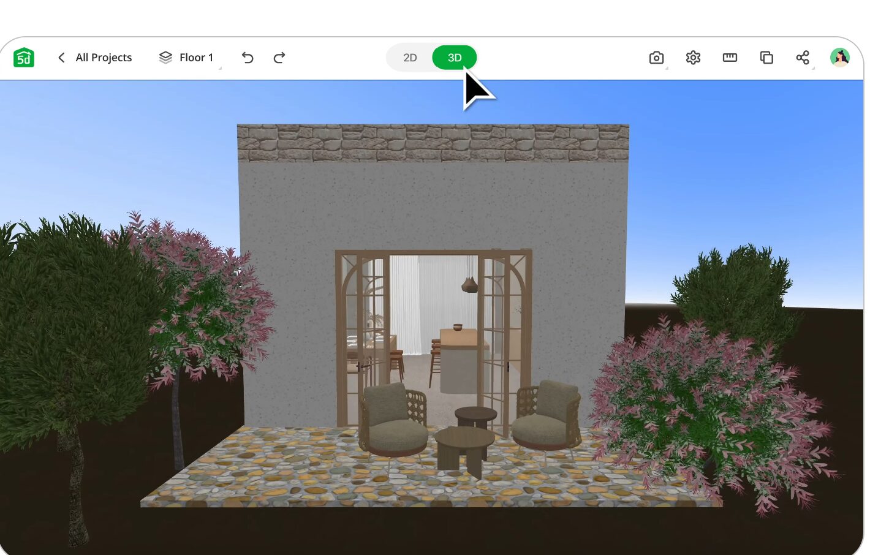The height and width of the screenshot is (555, 870).
Task: Click the duplicate copy icon
Action: [x=766, y=58]
